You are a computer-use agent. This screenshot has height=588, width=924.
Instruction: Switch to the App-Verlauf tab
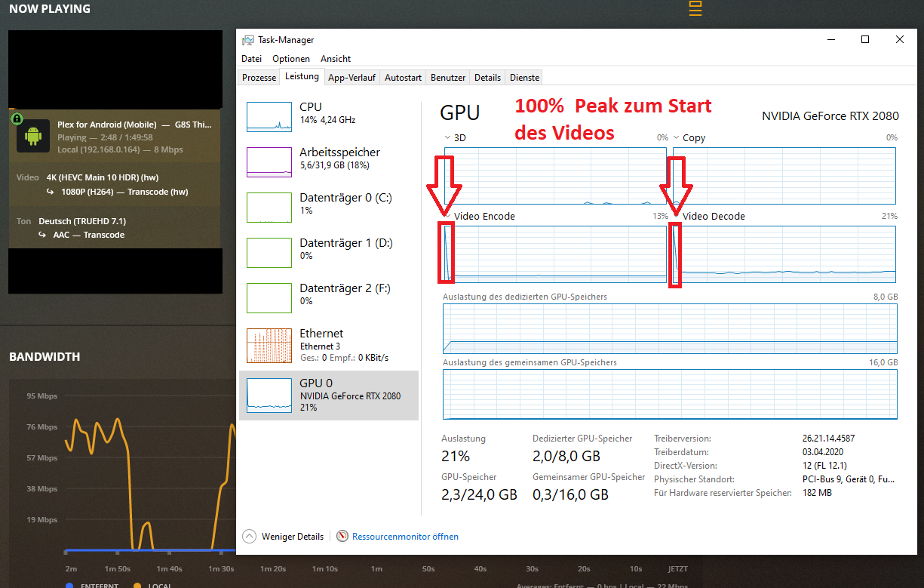pyautogui.click(x=352, y=78)
